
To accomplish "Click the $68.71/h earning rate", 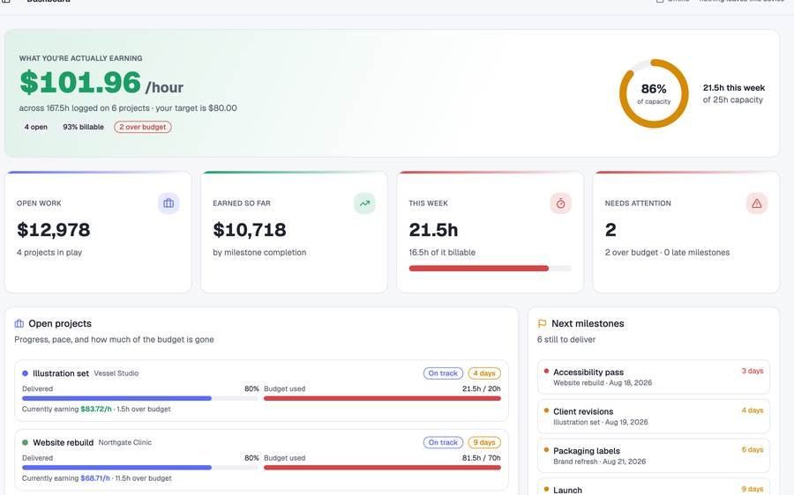I will 95,478.
